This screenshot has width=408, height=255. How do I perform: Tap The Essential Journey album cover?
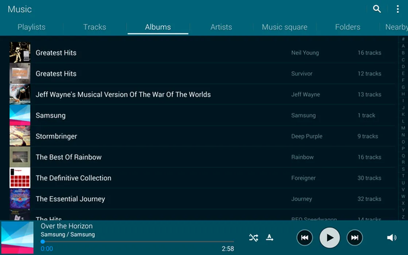(x=20, y=199)
